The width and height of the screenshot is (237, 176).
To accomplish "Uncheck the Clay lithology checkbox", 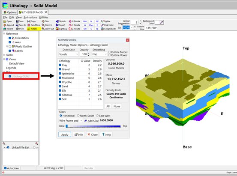I will [60, 65].
